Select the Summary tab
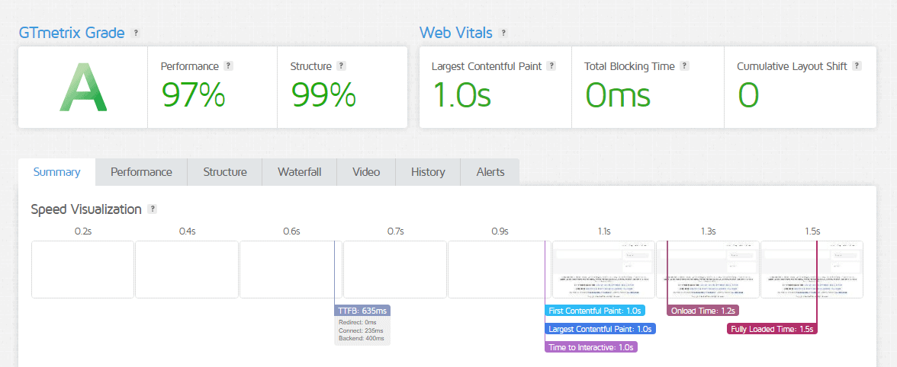Viewport: 897px width, 367px height. point(56,172)
